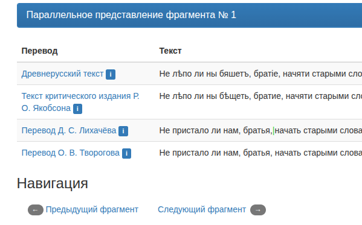
Task: Click the Перевод column header
Action: click(39, 51)
